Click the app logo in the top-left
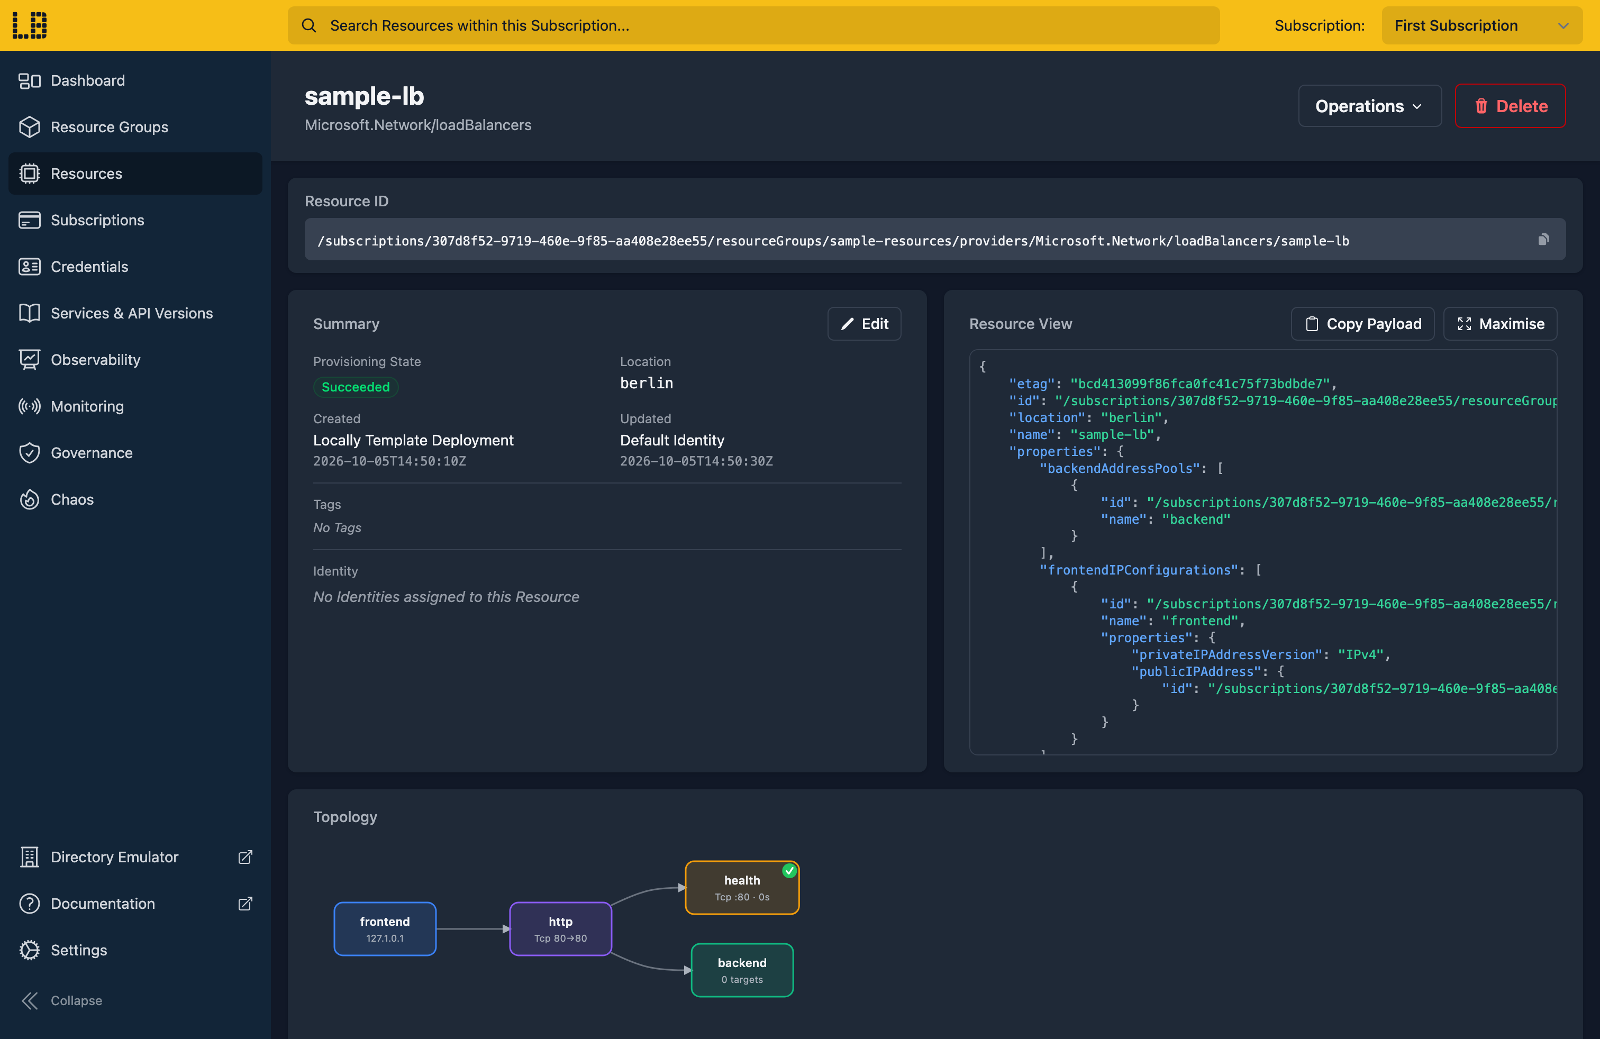The image size is (1600, 1039). tap(30, 25)
